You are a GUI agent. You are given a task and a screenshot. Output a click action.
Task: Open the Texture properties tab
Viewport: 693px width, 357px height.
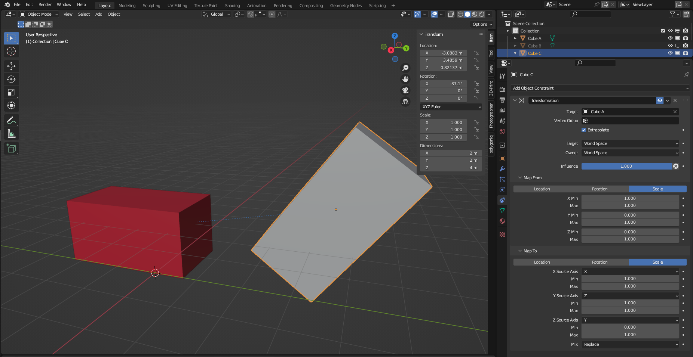pos(502,235)
